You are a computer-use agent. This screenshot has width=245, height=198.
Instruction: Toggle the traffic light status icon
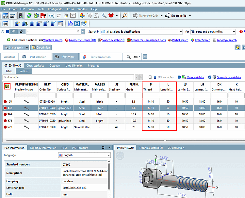click(21, 16)
